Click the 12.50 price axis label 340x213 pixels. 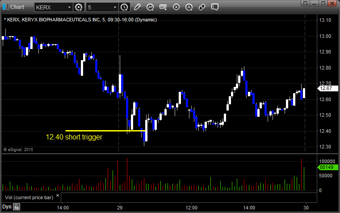(x=325, y=115)
